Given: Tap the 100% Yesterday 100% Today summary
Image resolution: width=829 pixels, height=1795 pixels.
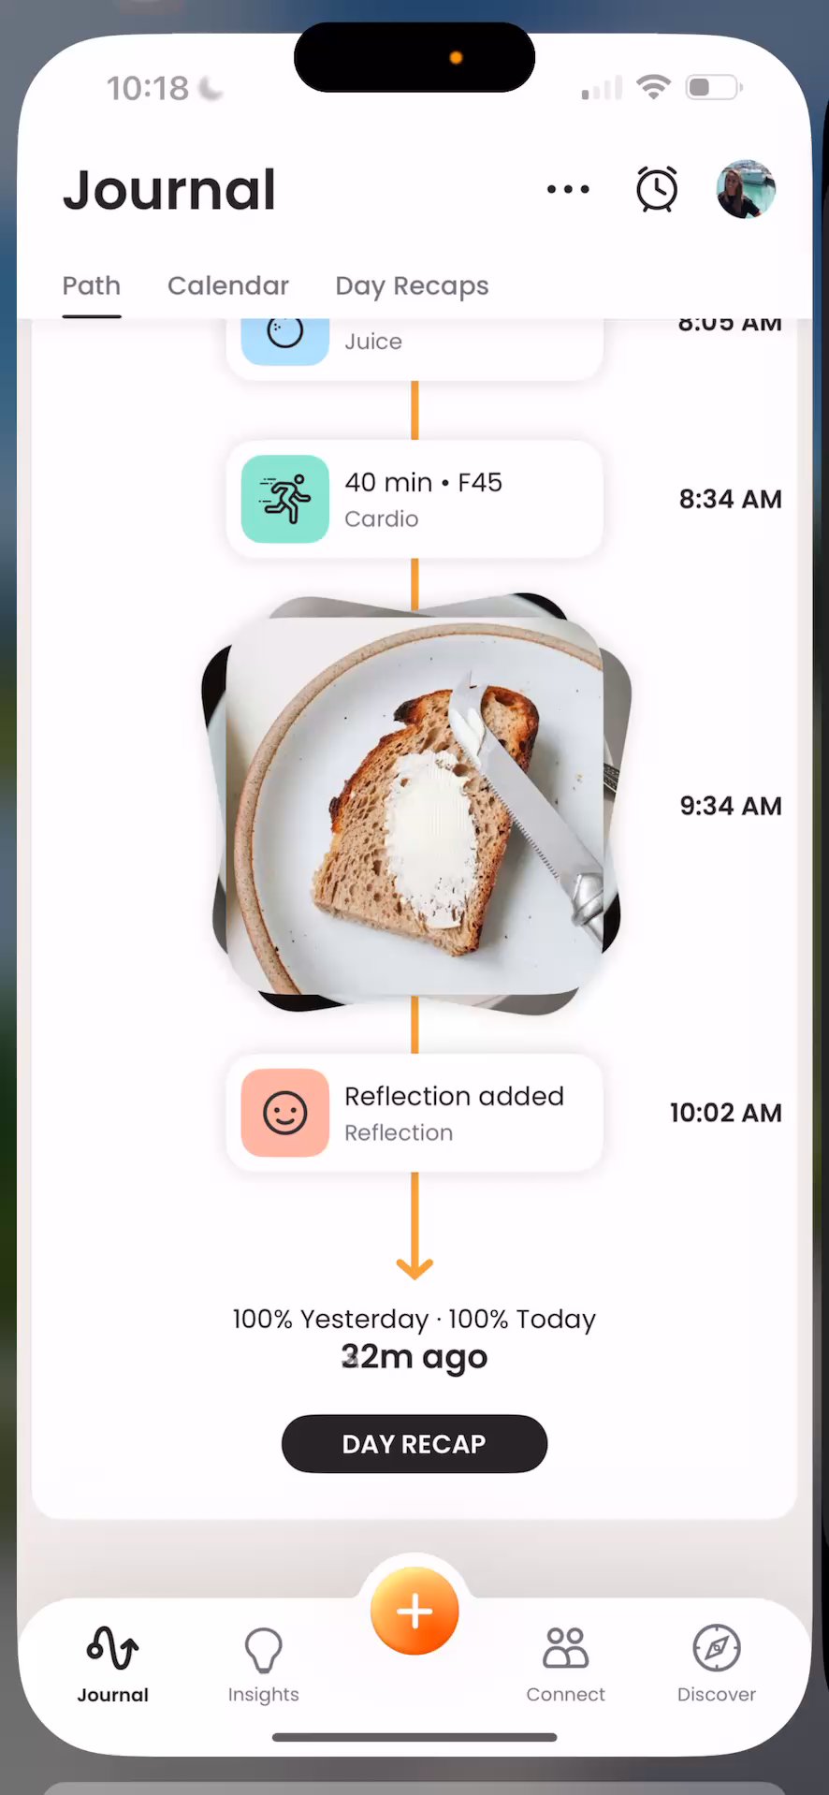Looking at the screenshot, I should click(414, 1319).
